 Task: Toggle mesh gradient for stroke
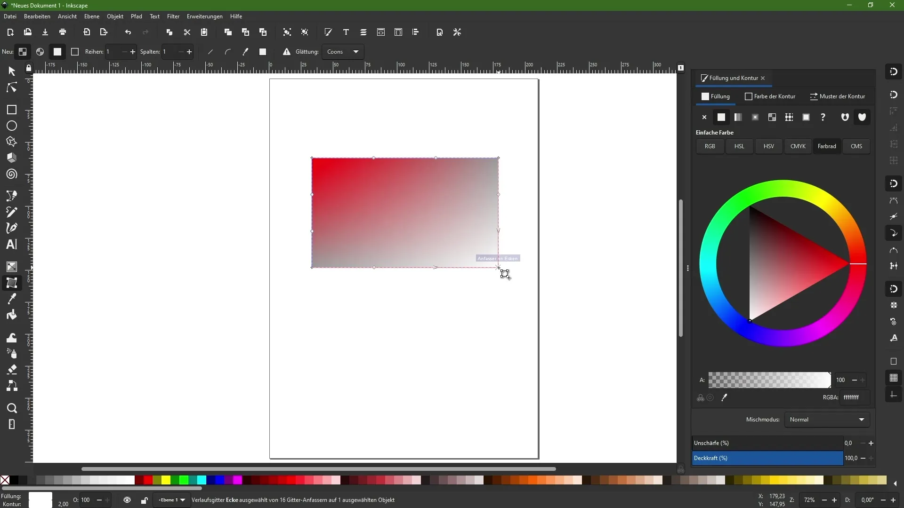(x=75, y=52)
